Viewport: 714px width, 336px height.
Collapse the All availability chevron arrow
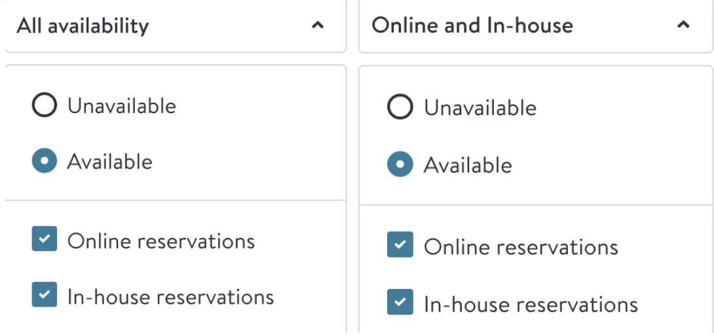[x=318, y=25]
